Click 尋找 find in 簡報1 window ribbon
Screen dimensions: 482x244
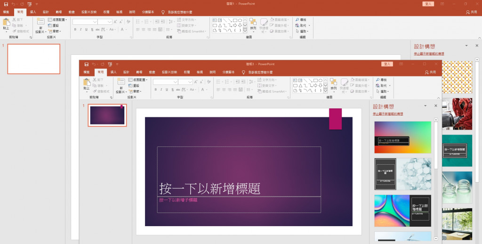(x=301, y=20)
